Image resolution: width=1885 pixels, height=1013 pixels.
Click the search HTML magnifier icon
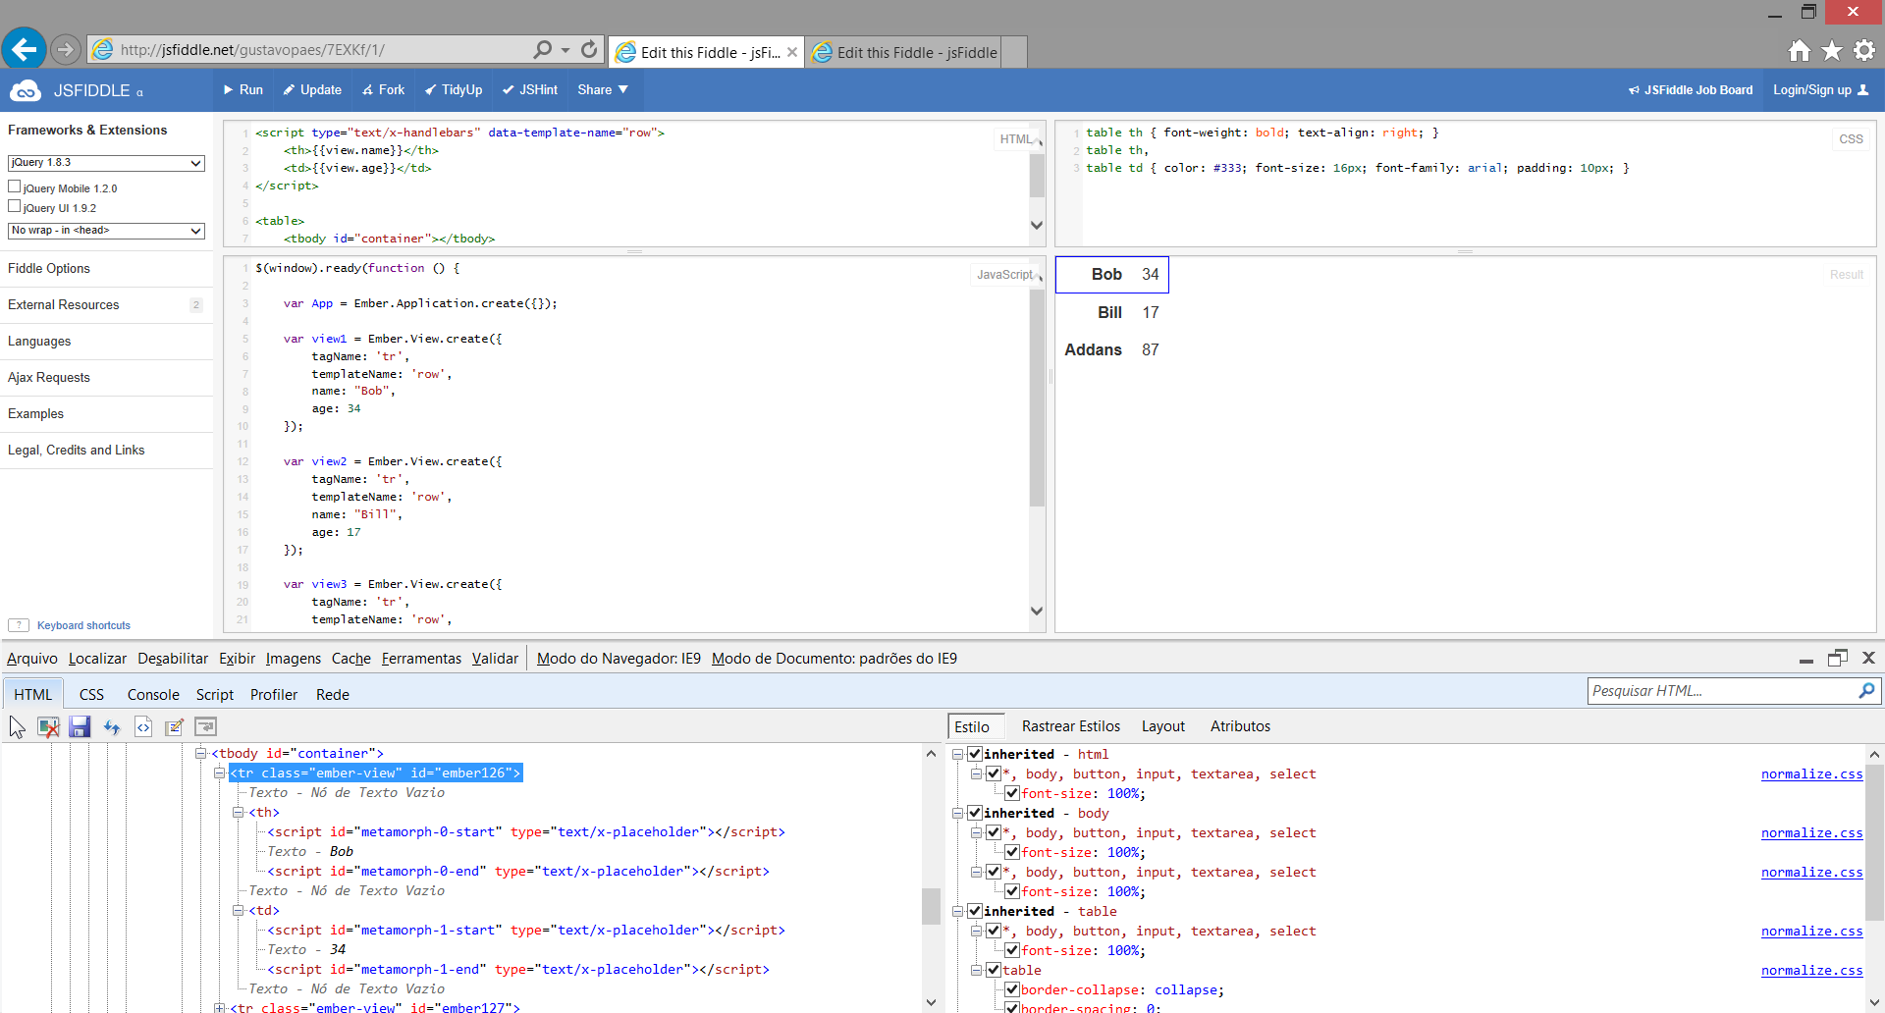click(1866, 691)
